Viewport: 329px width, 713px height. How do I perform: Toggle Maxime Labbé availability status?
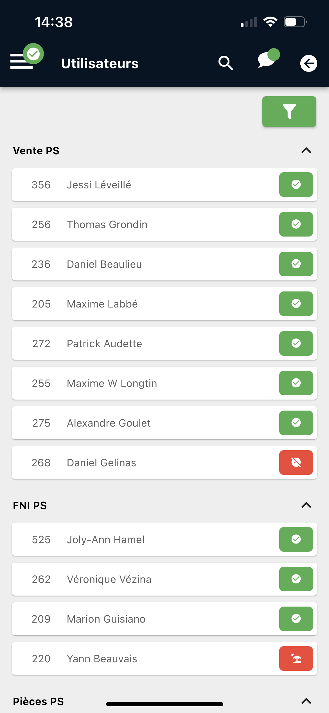point(296,304)
